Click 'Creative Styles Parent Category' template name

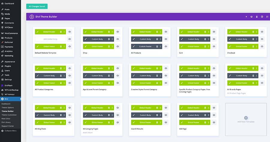(x=144, y=89)
